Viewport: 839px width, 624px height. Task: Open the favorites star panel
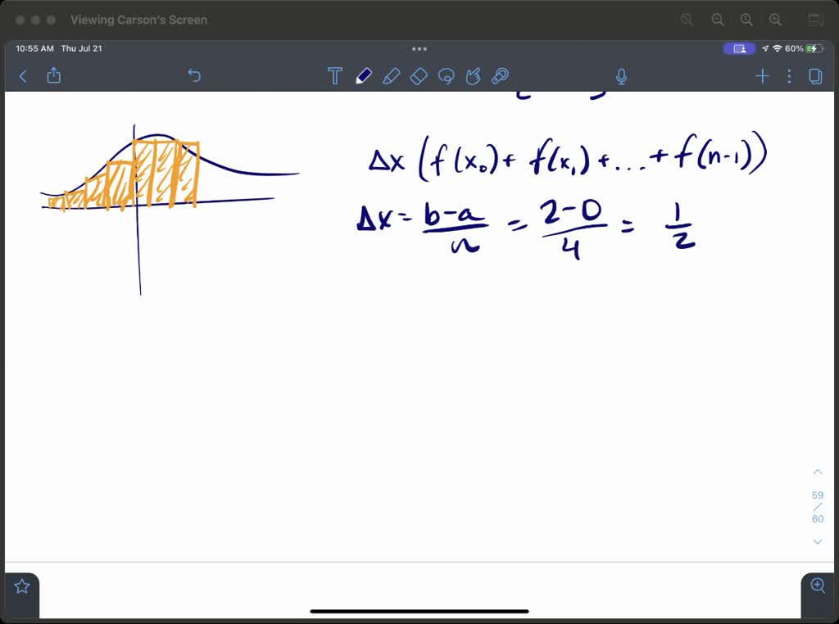pos(21,586)
